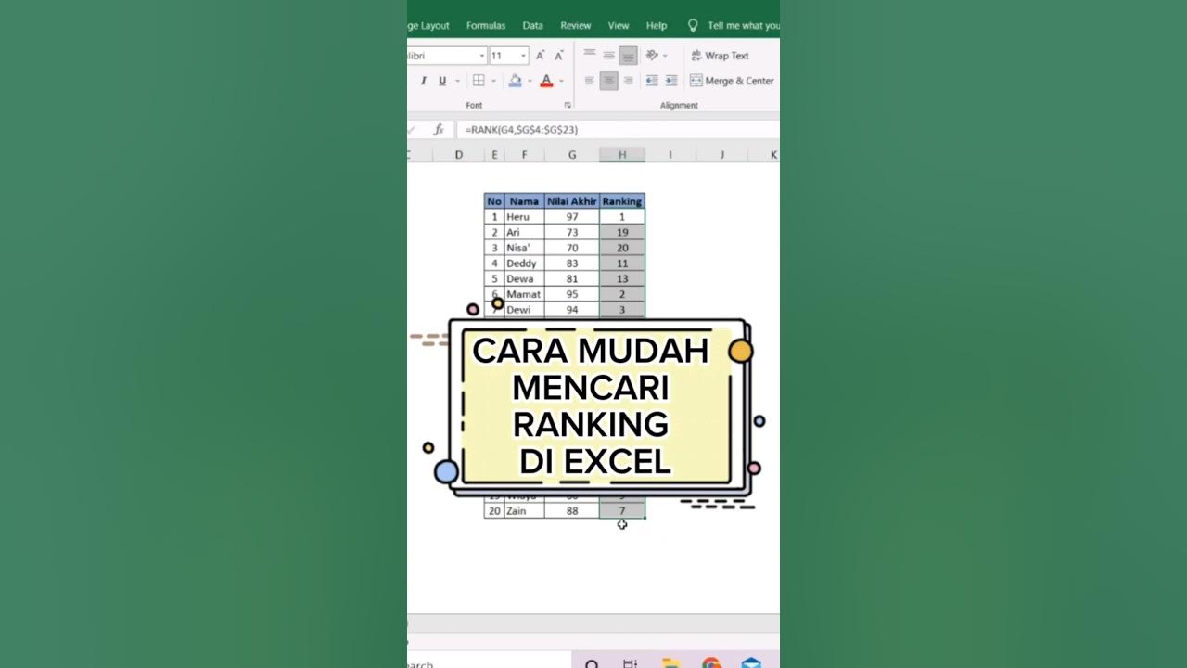This screenshot has width=1187, height=668.
Task: Decrease font size with the smaller A icon
Action: (x=558, y=56)
